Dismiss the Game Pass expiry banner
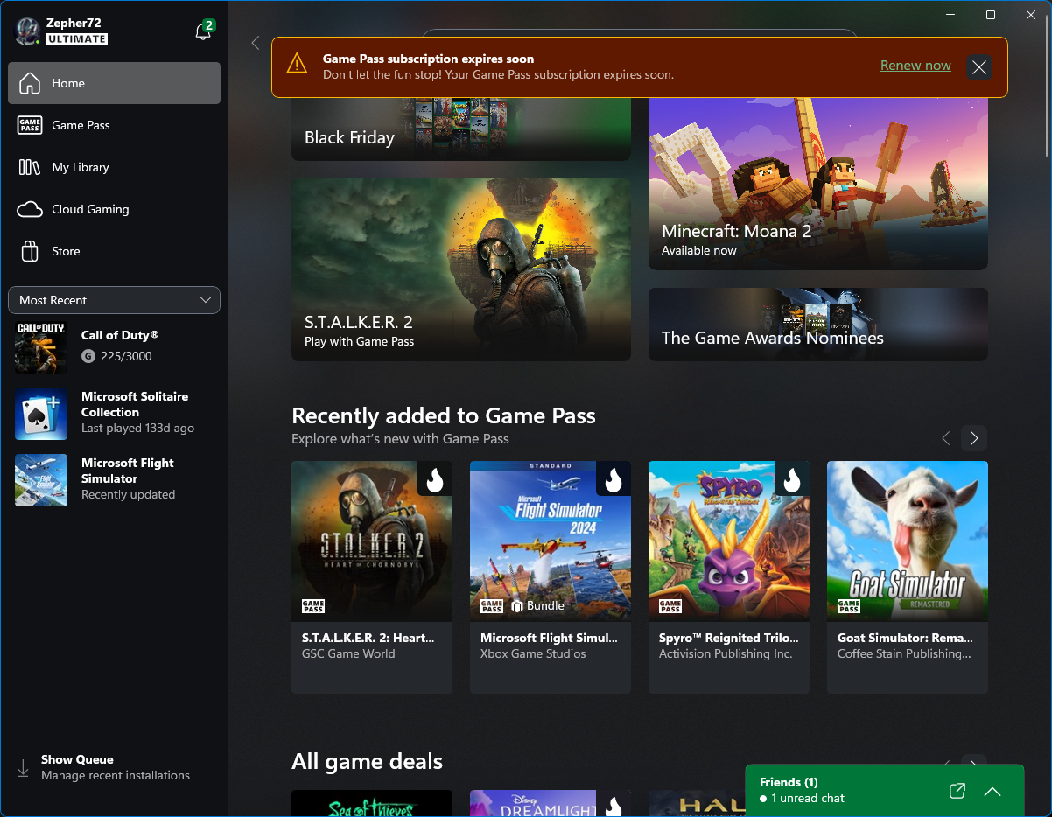This screenshot has height=817, width=1052. click(978, 66)
